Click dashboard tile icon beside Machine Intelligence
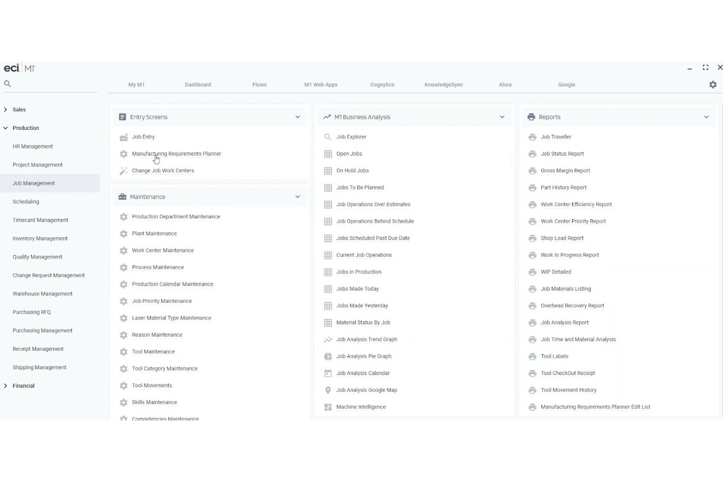The image size is (723, 482). (x=328, y=407)
